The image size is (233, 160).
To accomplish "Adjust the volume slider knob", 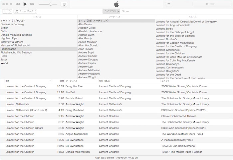I will pyautogui.click(x=51, y=4).
